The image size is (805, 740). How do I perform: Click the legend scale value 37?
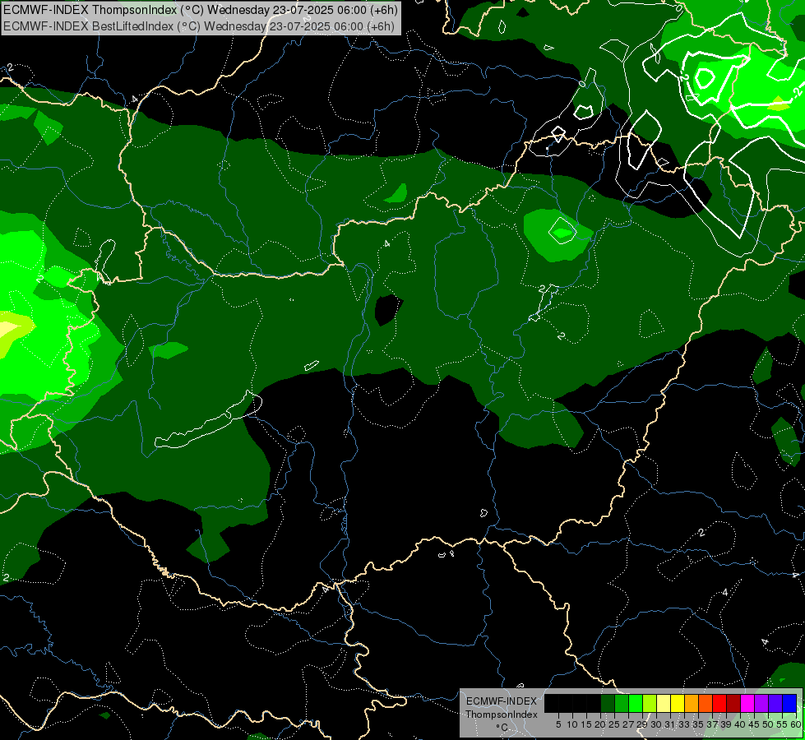pyautogui.click(x=712, y=724)
